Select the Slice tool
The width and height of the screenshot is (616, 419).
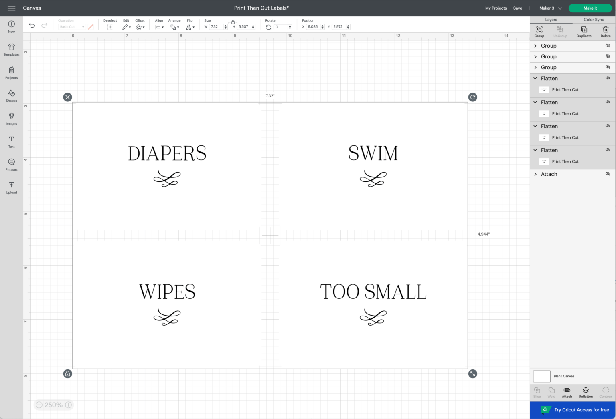pyautogui.click(x=537, y=392)
